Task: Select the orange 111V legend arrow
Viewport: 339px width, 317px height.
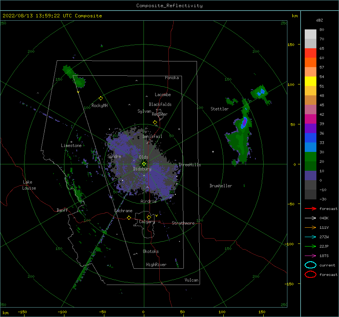Action: [310, 227]
